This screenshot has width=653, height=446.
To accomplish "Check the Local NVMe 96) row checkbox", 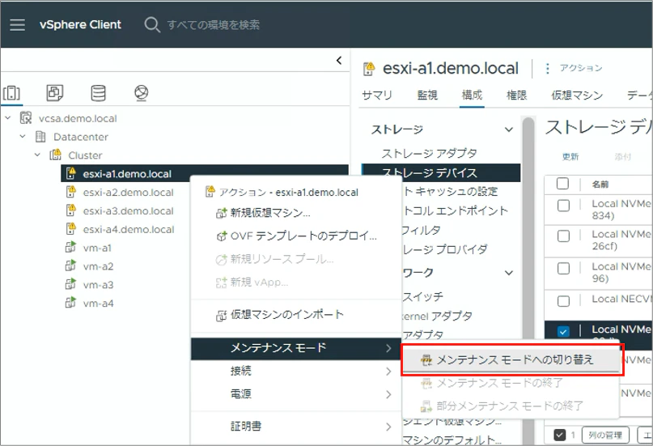I will [563, 268].
